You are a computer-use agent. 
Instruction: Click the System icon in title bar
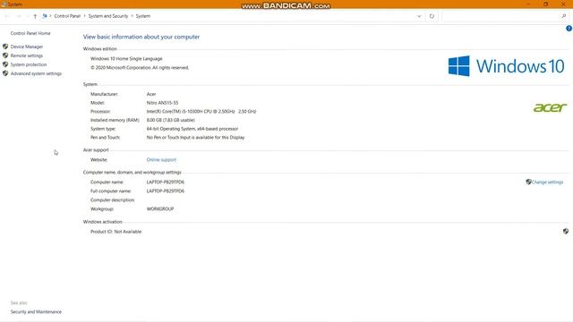point(4,4)
